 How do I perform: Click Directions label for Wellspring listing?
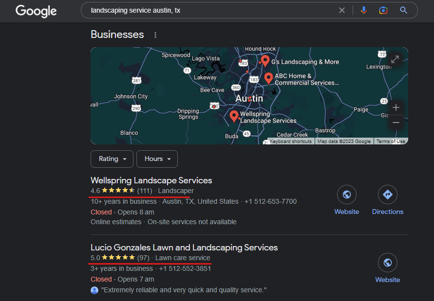pos(388,212)
